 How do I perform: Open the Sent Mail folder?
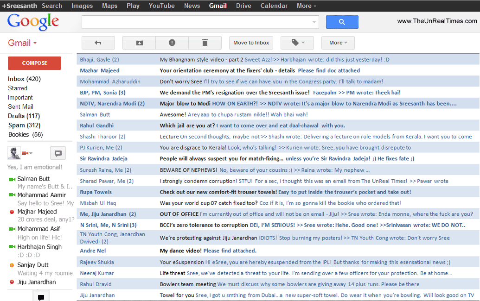pyautogui.click(x=20, y=107)
